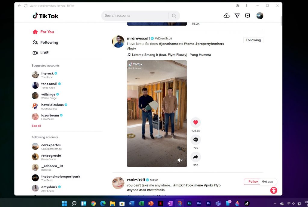Click the red scroll-to-top arrow button
This screenshot has width=308, height=207.
pyautogui.click(x=274, y=190)
